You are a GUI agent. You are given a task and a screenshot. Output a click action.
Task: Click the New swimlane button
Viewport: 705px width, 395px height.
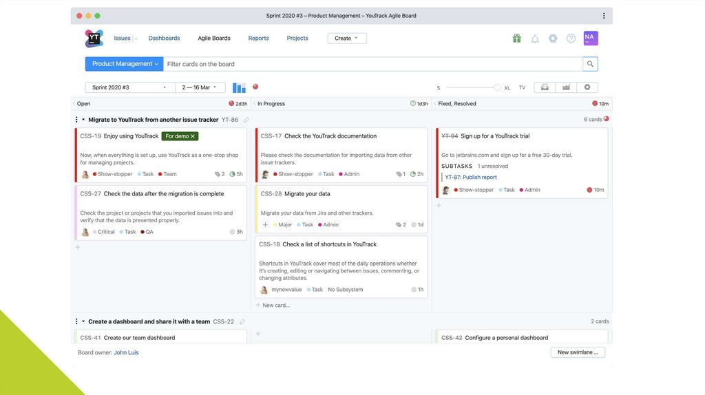578,352
